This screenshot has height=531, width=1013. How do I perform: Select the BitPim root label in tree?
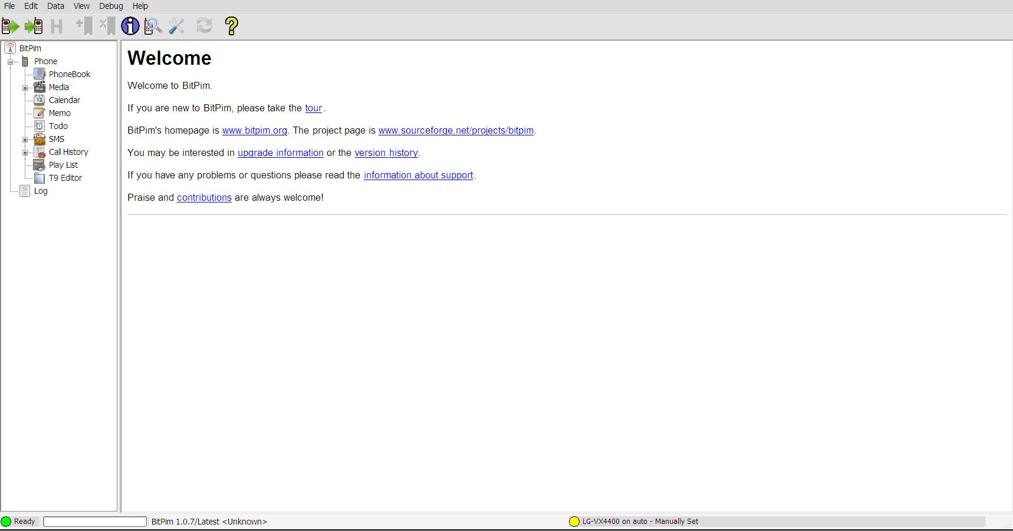pos(30,48)
